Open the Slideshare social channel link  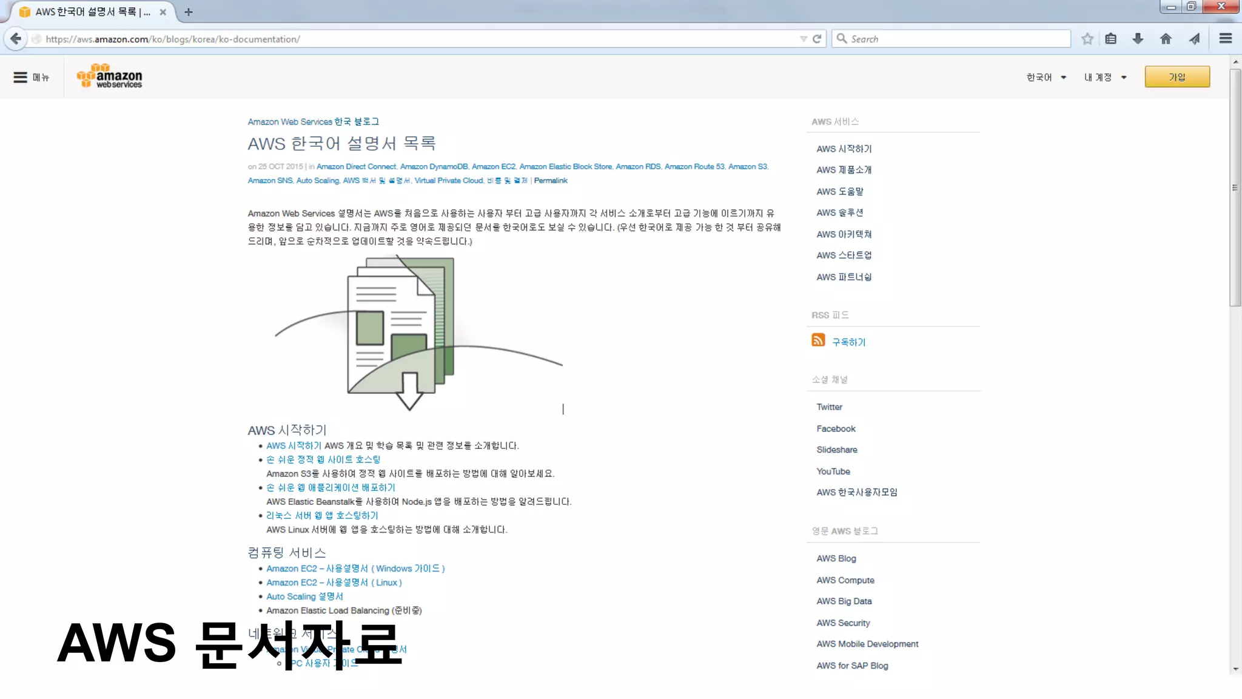coord(837,450)
